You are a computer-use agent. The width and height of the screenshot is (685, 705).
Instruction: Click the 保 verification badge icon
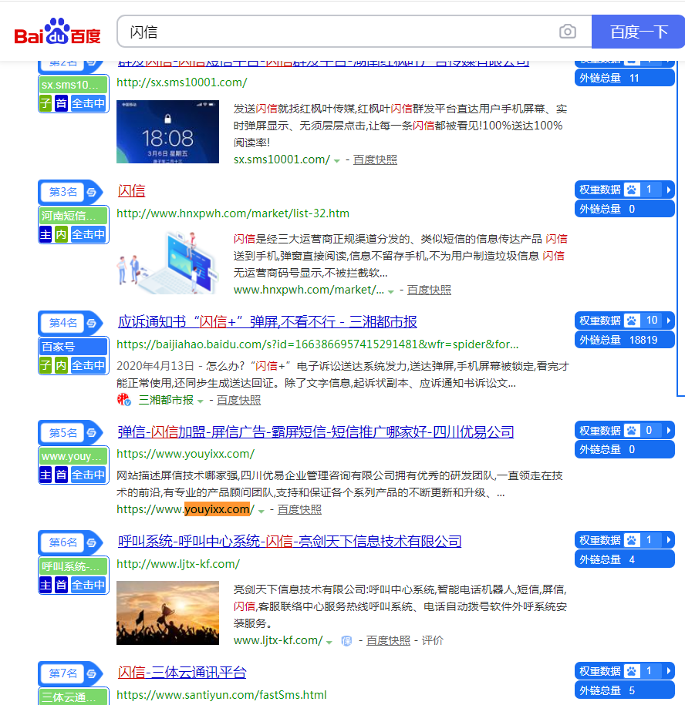(x=346, y=641)
